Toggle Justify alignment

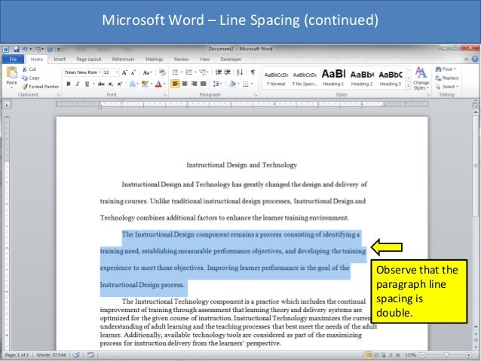pyautogui.click(x=203, y=84)
